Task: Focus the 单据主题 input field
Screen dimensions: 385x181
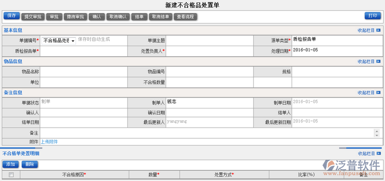Action: 209,40
